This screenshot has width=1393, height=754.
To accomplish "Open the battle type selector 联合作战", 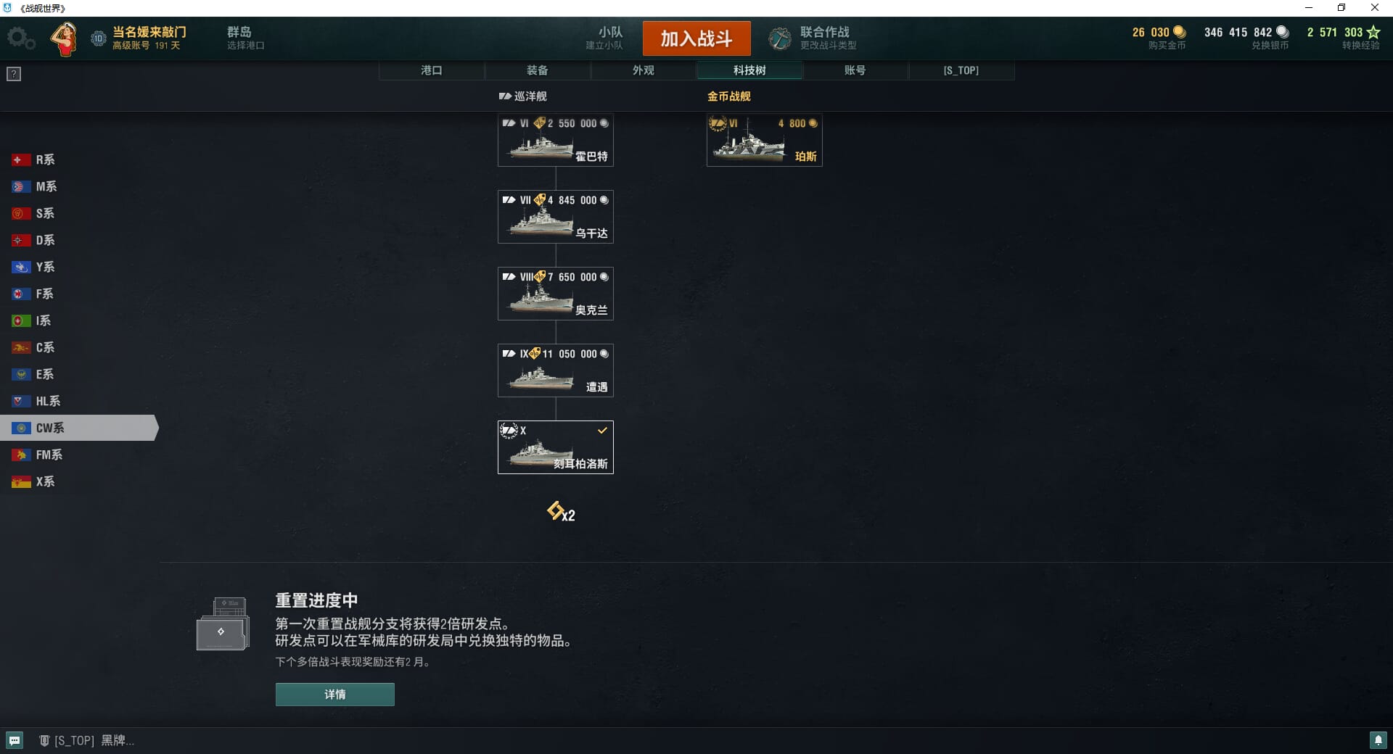I will point(813,38).
